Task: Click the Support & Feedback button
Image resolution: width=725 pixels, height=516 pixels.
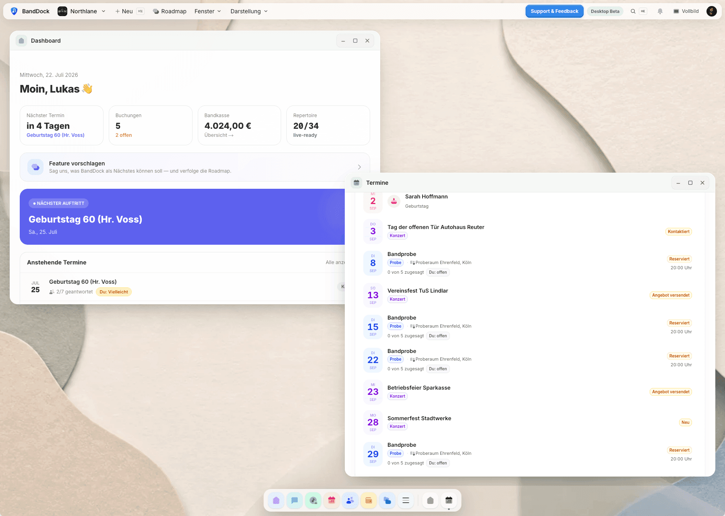Action: [x=554, y=11]
